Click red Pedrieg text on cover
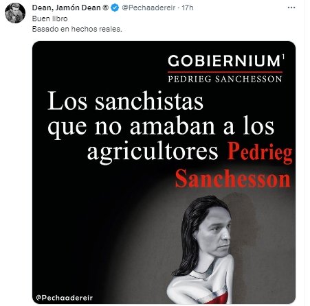Image resolution: width=310 pixels, height=306 pixels. tap(260, 152)
